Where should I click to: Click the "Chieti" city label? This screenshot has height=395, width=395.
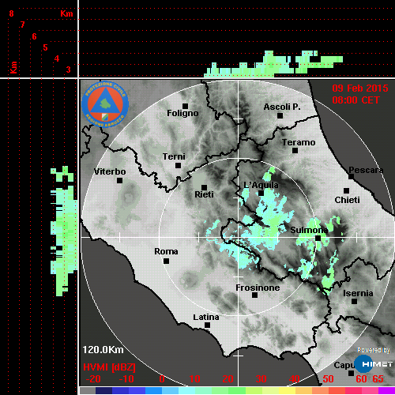pos(347,200)
